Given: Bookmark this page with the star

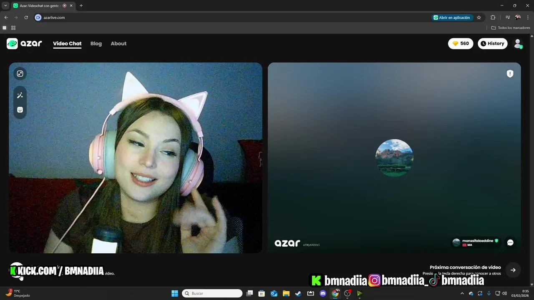Looking at the screenshot, I should (x=479, y=17).
